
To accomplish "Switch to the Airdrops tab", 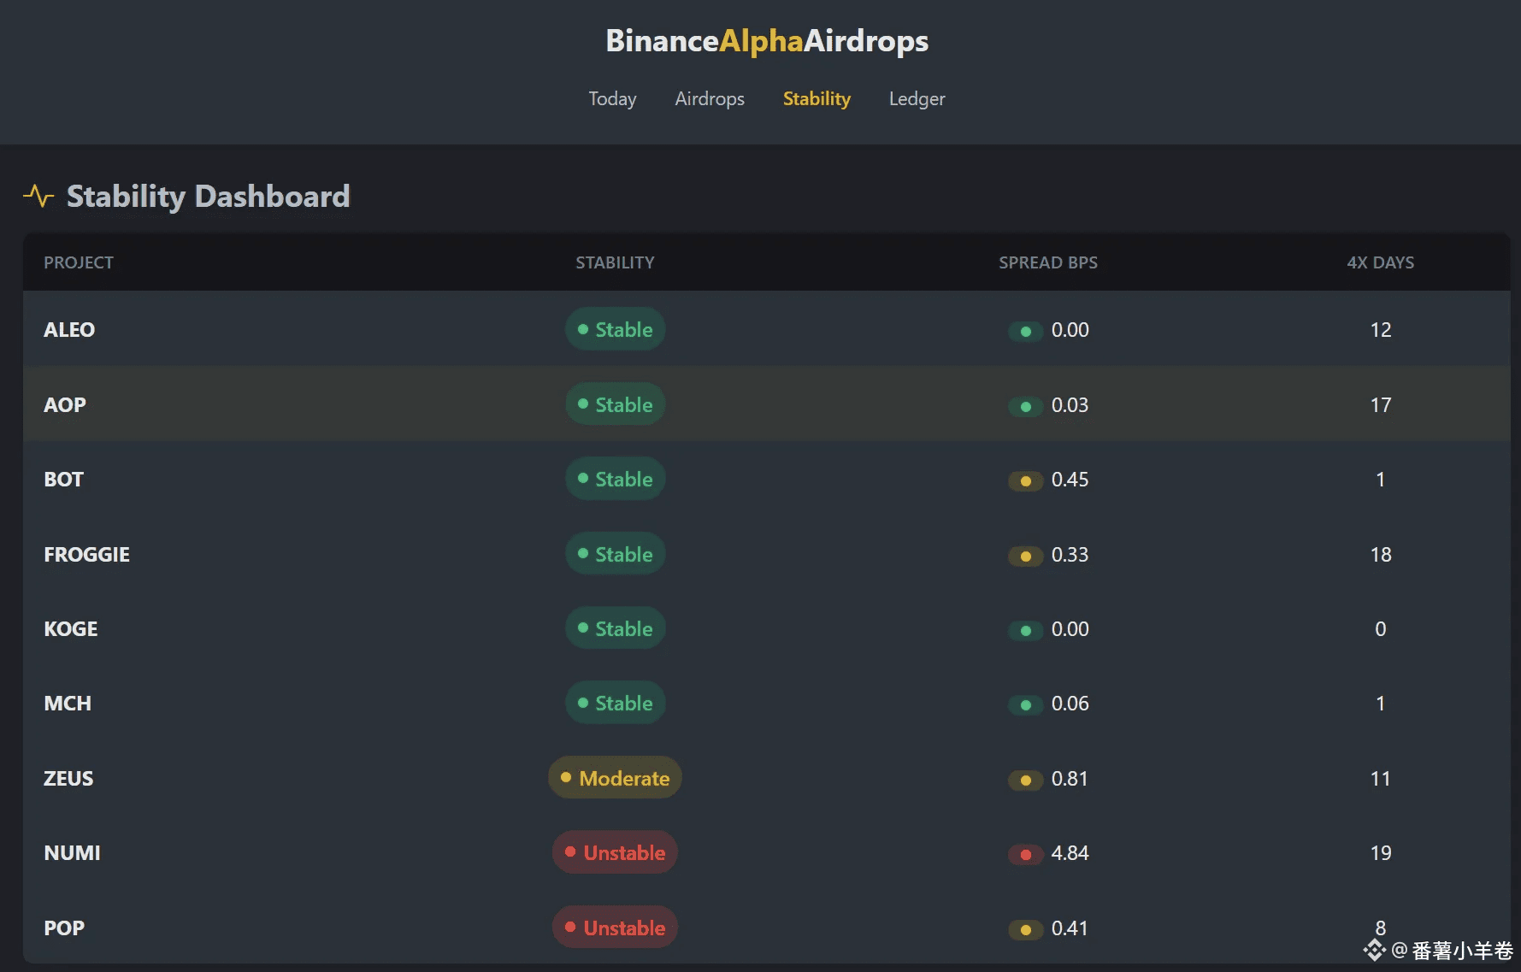I will point(710,99).
